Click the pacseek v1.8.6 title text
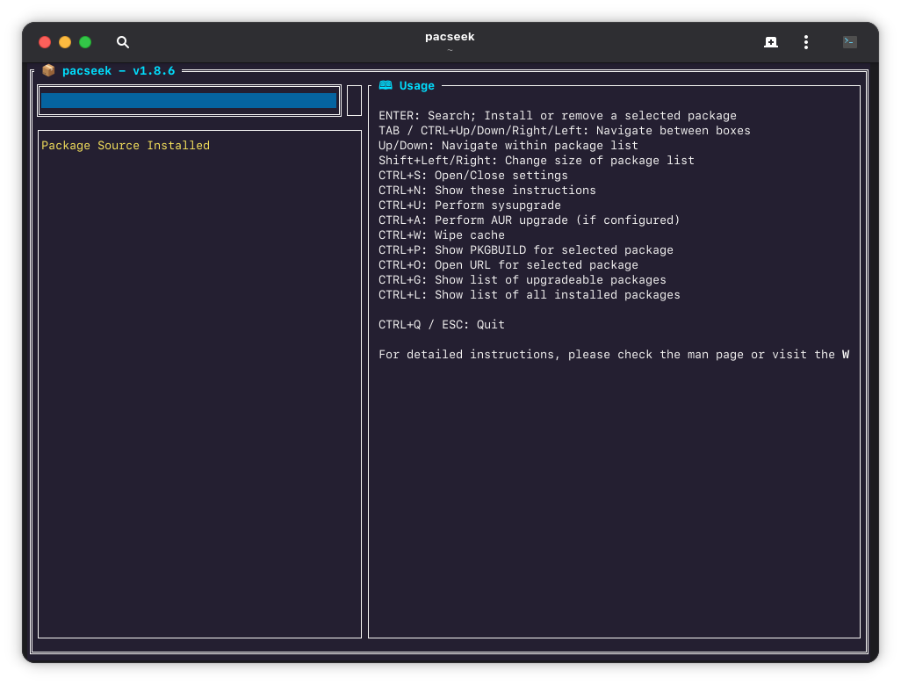 (x=119, y=70)
